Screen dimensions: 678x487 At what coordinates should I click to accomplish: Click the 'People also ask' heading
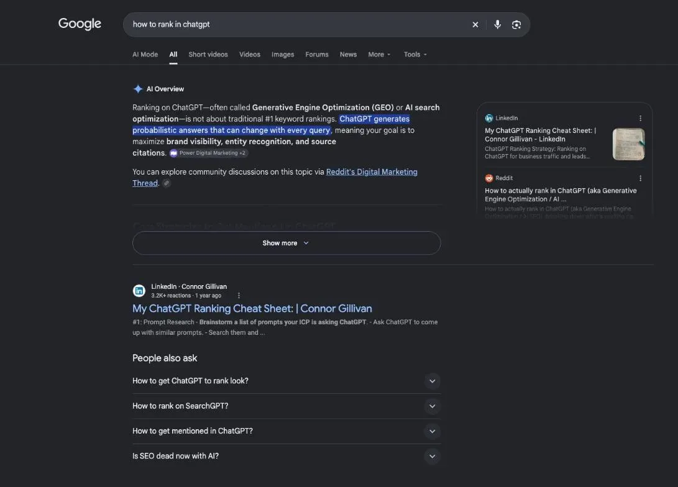tap(165, 358)
